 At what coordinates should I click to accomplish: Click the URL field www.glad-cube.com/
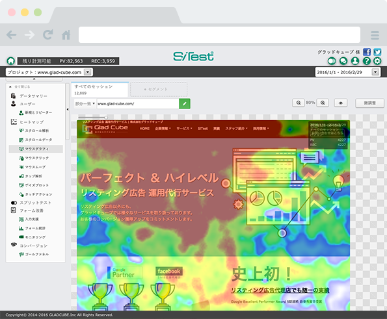(138, 104)
